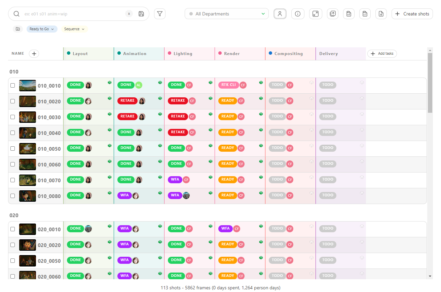Open READY status on 020_0020 Render
Viewport: 441px width, 292px height.
click(228, 244)
